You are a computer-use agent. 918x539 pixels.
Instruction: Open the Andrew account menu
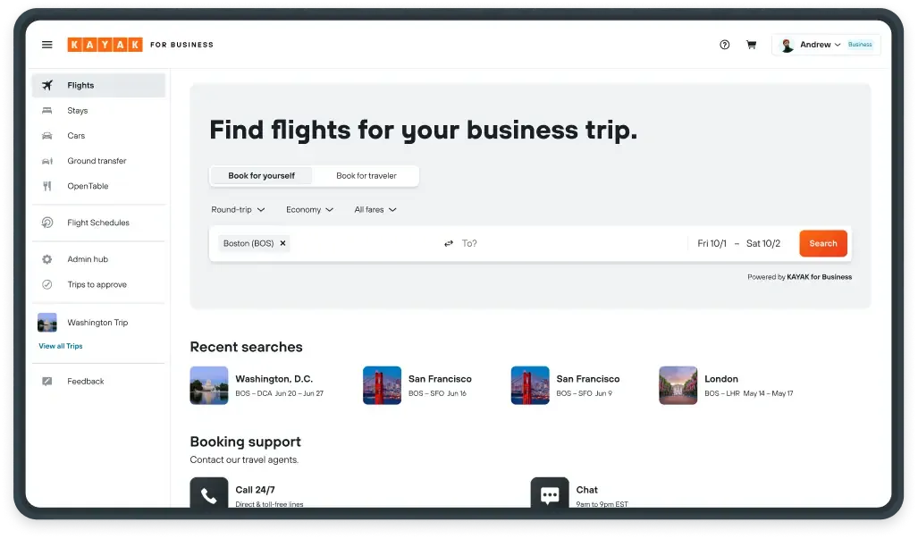coord(814,45)
